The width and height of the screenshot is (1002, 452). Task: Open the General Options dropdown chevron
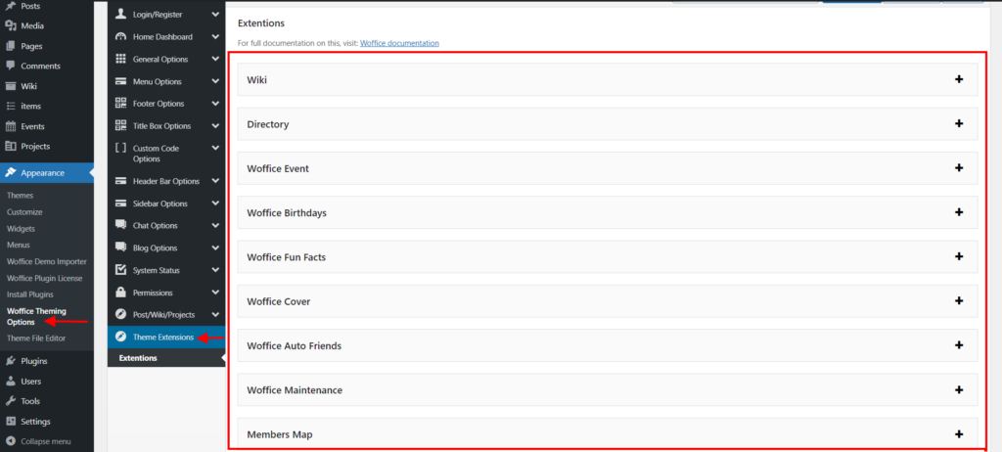coord(215,60)
